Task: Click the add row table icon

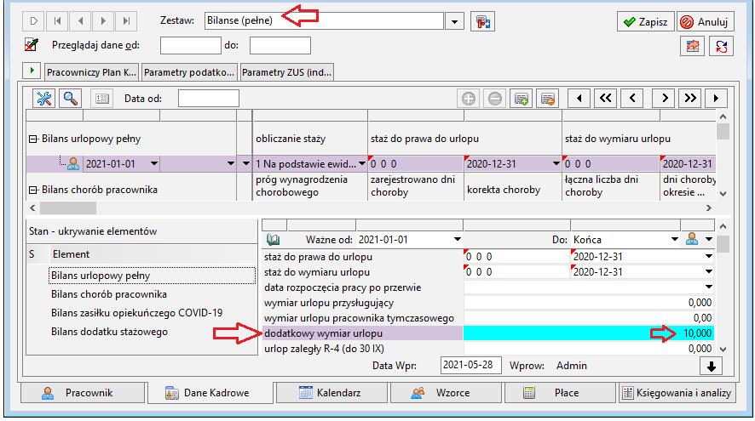Action: pos(522,99)
